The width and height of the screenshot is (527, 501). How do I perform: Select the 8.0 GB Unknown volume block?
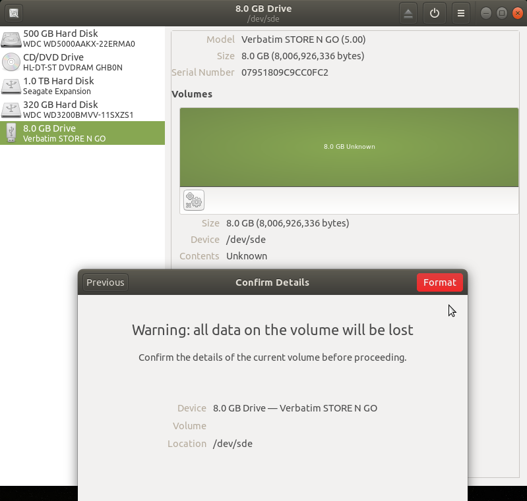point(349,147)
